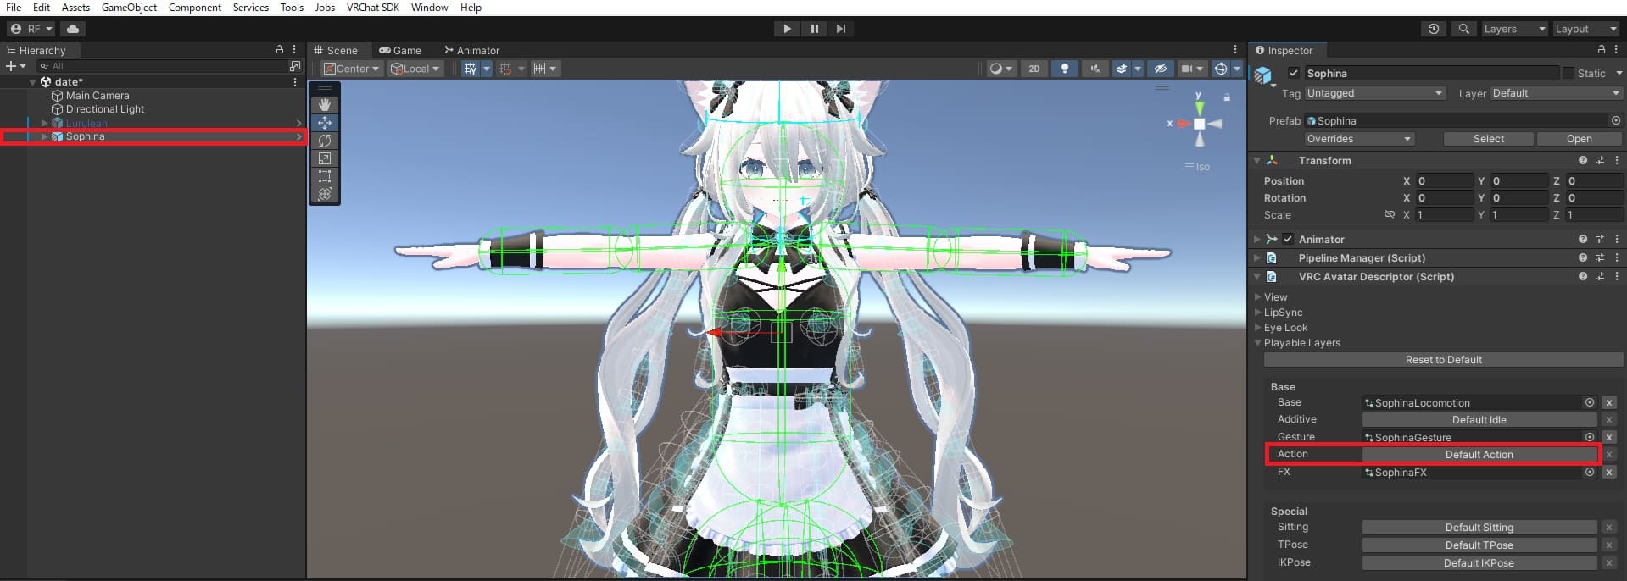
Task: Toggle scene lighting with lightbulb icon
Action: coord(1065,69)
